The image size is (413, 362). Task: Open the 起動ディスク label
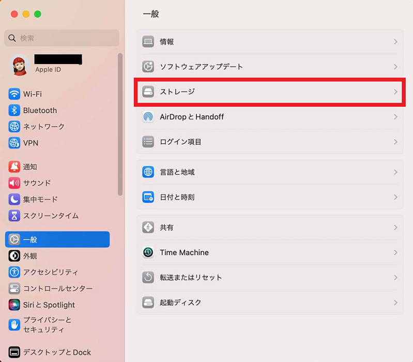180,303
